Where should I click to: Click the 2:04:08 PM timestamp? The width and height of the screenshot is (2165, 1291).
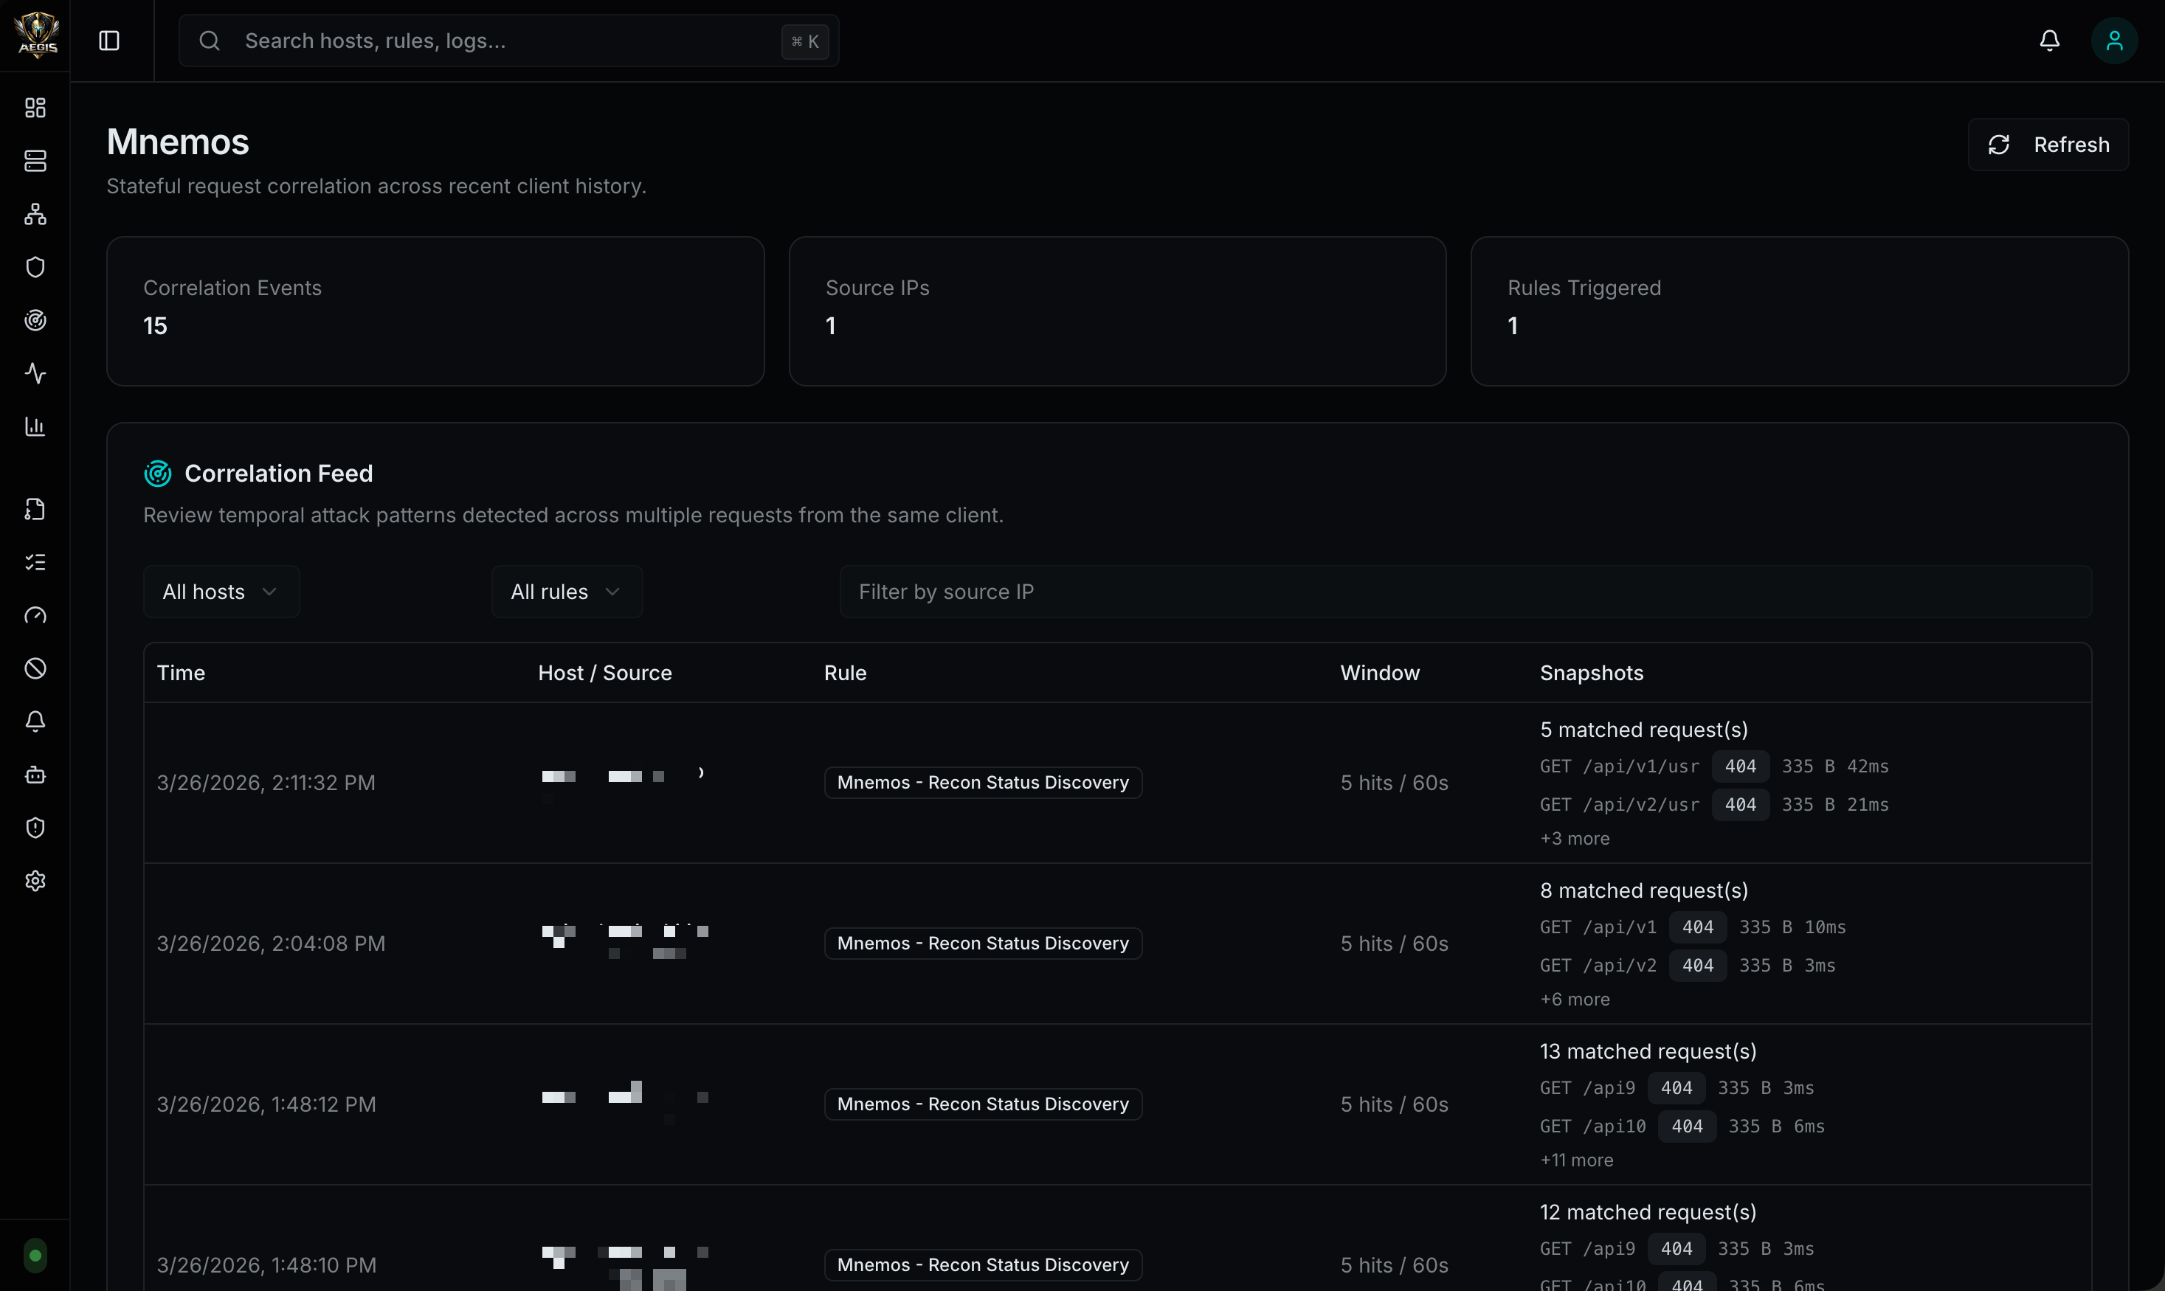(271, 944)
